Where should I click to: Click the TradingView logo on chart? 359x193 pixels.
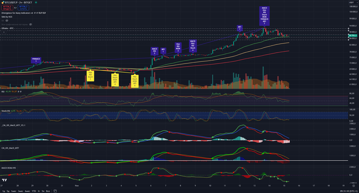tap(4, 180)
